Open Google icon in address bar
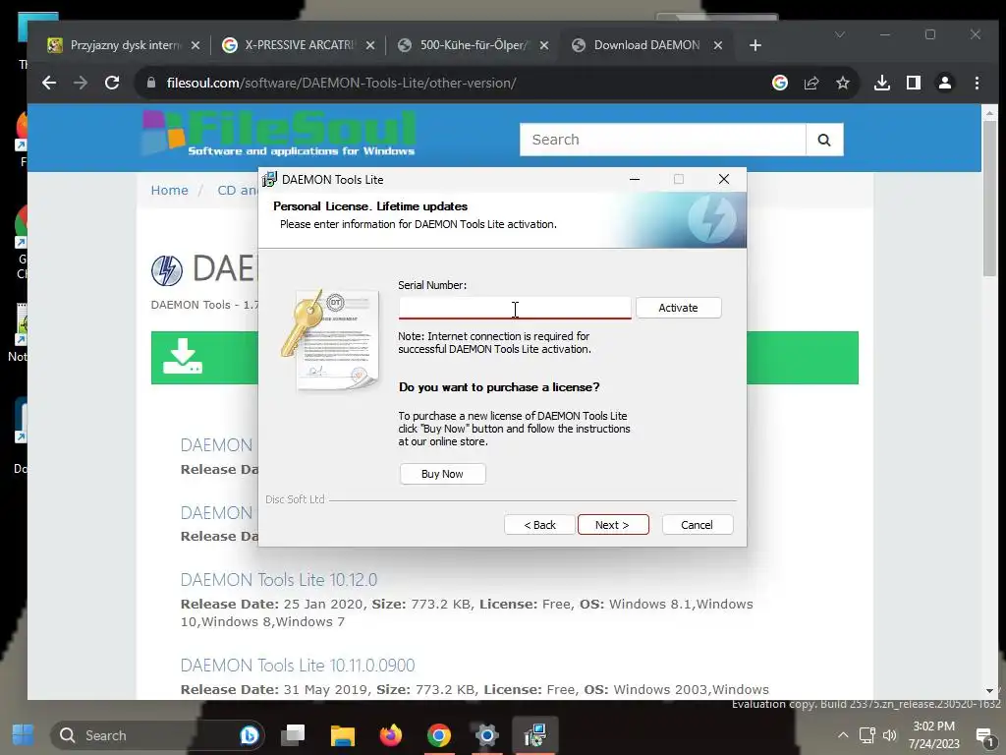 [779, 83]
